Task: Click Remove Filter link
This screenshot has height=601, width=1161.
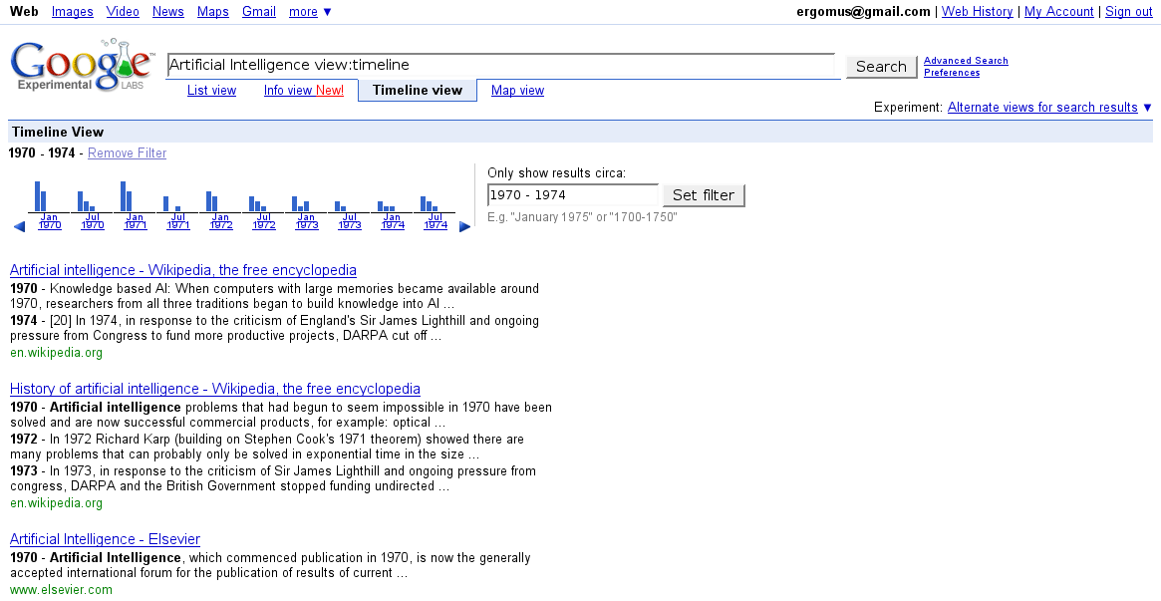Action: (x=128, y=153)
